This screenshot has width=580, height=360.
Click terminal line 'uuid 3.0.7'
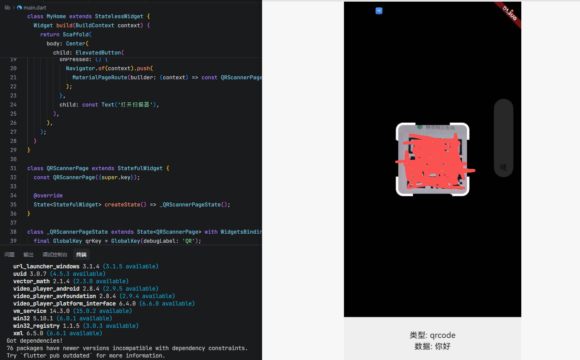(x=59, y=274)
